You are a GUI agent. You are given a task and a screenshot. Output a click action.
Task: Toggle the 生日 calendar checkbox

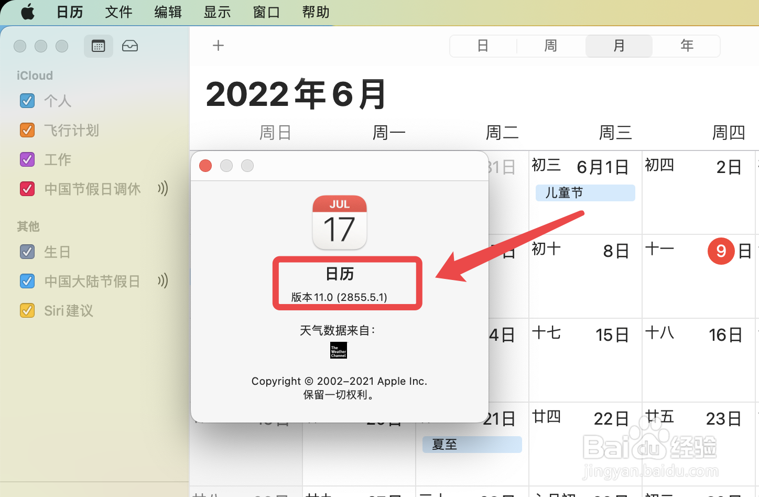[27, 252]
